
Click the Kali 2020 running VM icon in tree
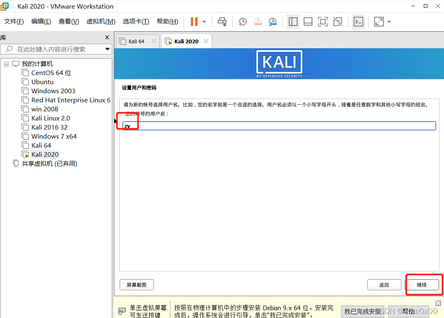pos(26,155)
